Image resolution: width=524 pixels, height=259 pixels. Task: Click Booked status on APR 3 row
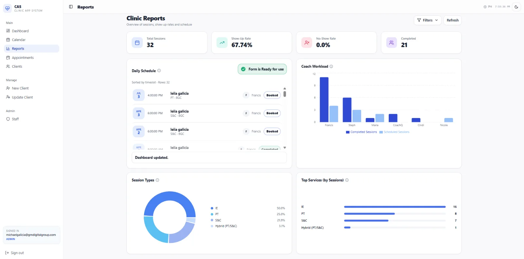[x=272, y=113]
